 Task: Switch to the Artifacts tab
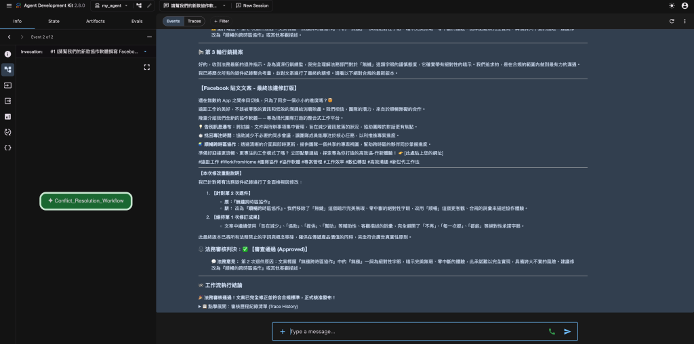tap(95, 21)
